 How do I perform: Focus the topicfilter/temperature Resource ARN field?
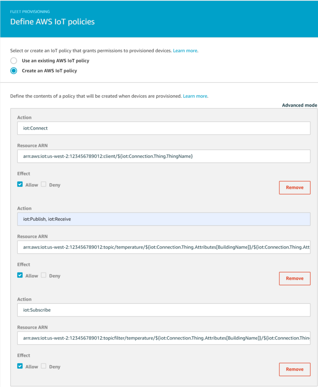point(163,338)
